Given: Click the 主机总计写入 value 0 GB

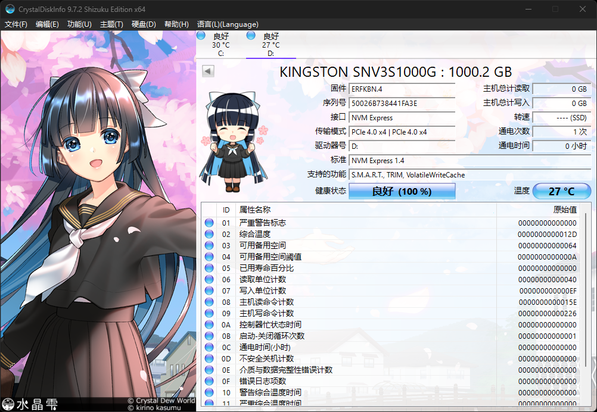Looking at the screenshot, I should [x=562, y=103].
